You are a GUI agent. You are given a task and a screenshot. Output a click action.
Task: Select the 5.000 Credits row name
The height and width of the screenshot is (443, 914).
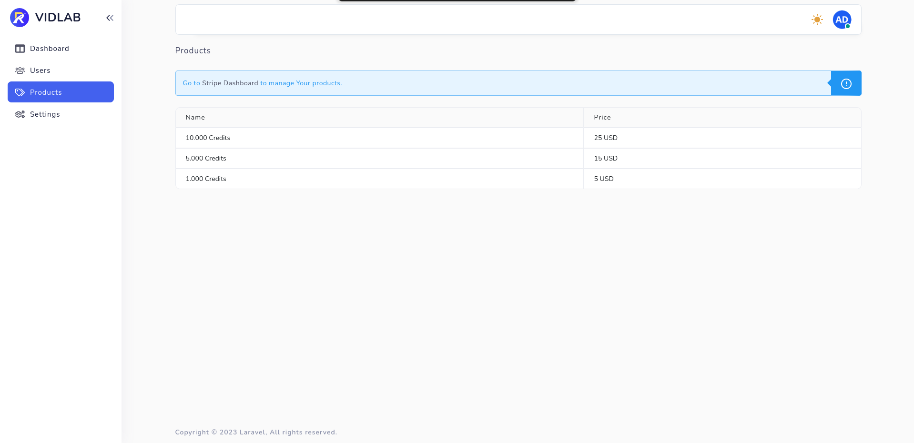pyautogui.click(x=206, y=158)
